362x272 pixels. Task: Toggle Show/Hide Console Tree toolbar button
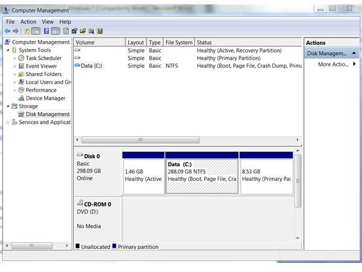(36, 31)
